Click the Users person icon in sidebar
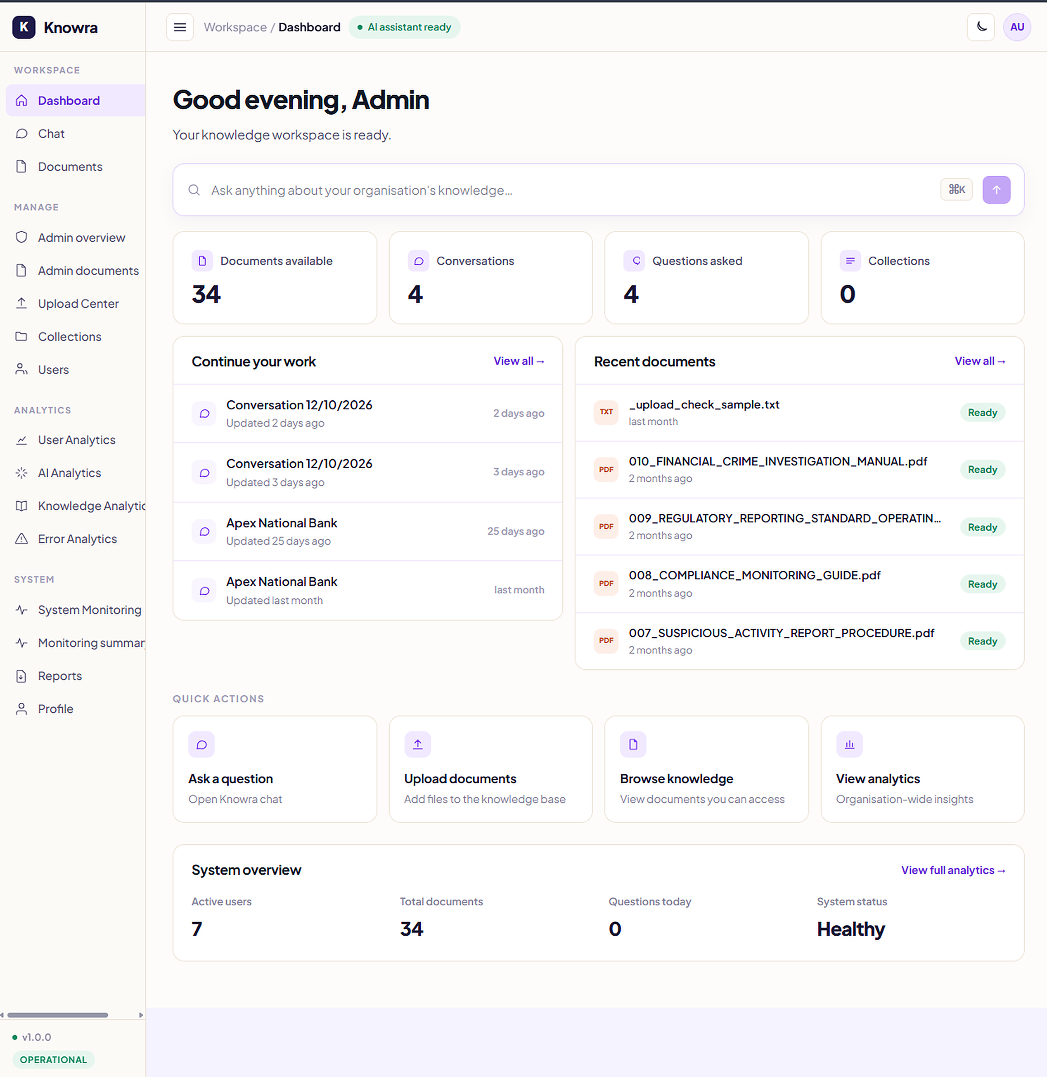Screen dimensions: 1047x1077 click(21, 369)
